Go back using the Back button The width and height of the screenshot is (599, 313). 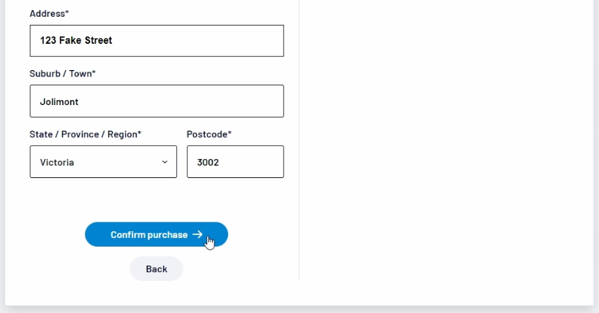[157, 268]
